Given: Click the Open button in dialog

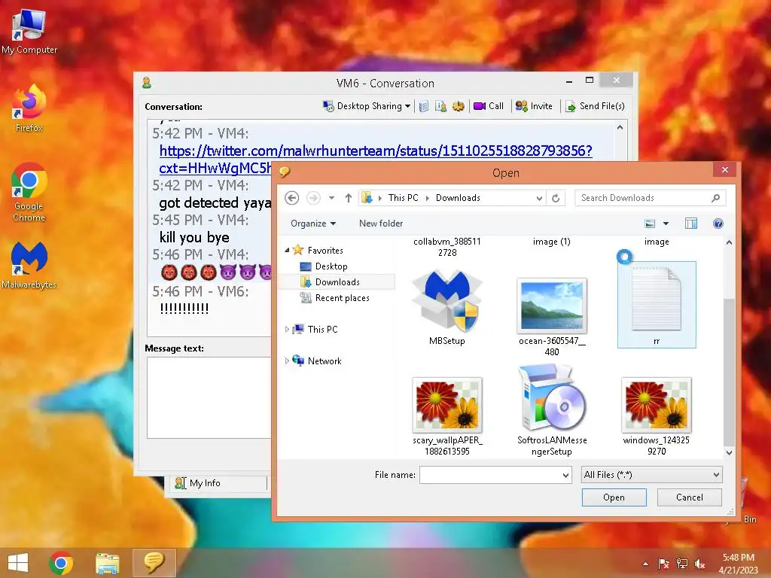Looking at the screenshot, I should [x=614, y=497].
